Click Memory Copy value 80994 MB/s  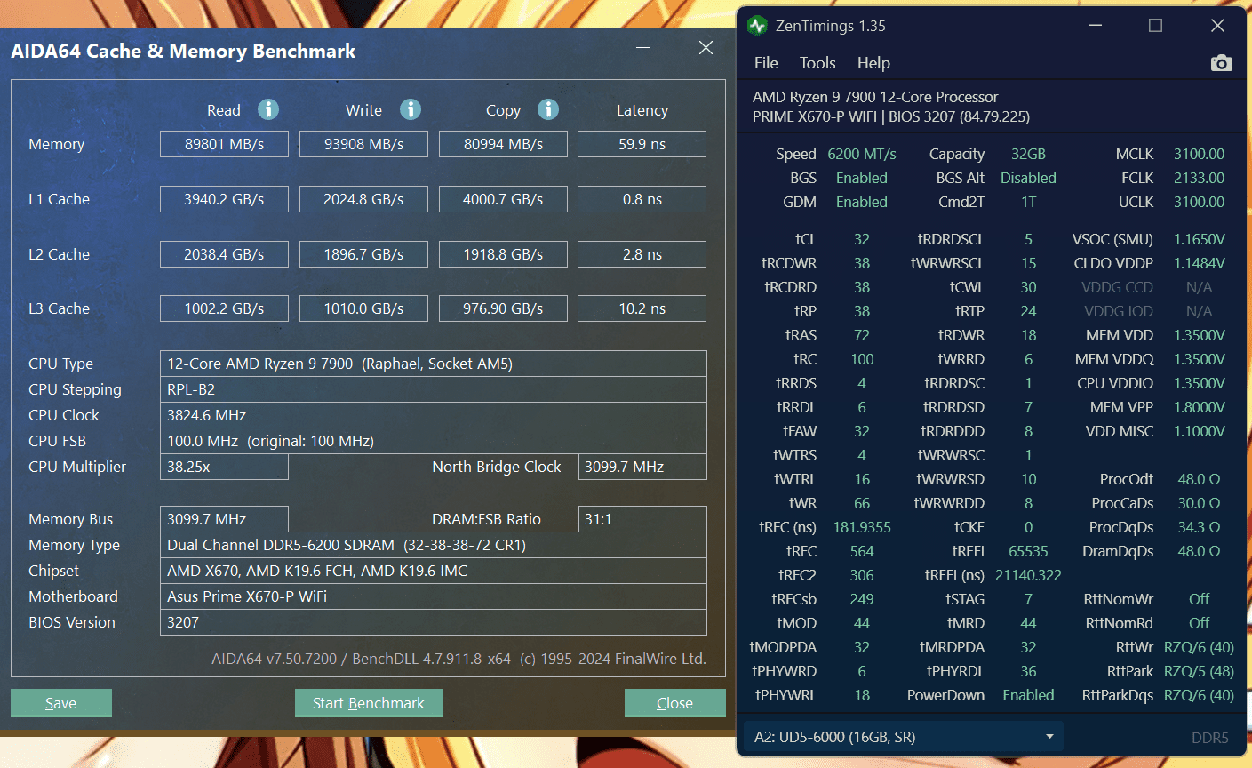coord(503,144)
